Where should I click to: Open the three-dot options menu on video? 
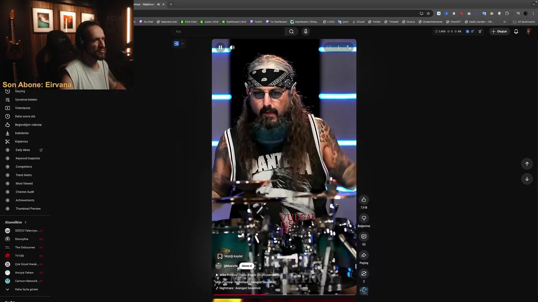pos(338,47)
